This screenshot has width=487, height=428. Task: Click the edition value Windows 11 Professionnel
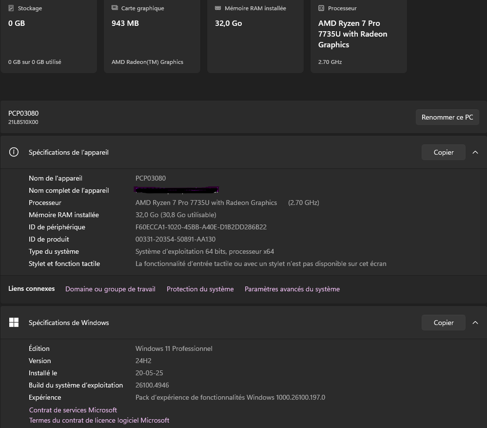point(174,348)
